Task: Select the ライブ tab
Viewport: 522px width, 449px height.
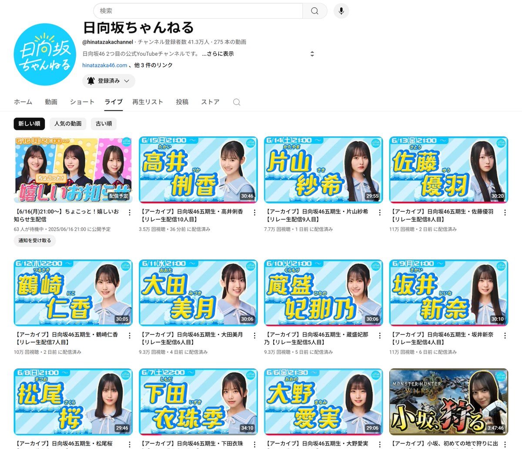Action: click(x=114, y=102)
